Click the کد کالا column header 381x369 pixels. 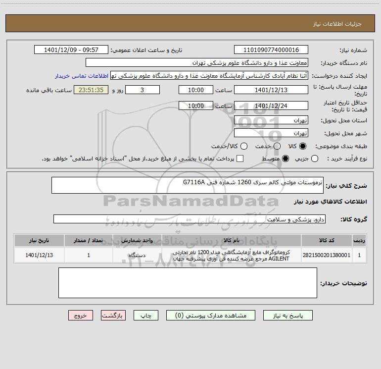point(327,240)
